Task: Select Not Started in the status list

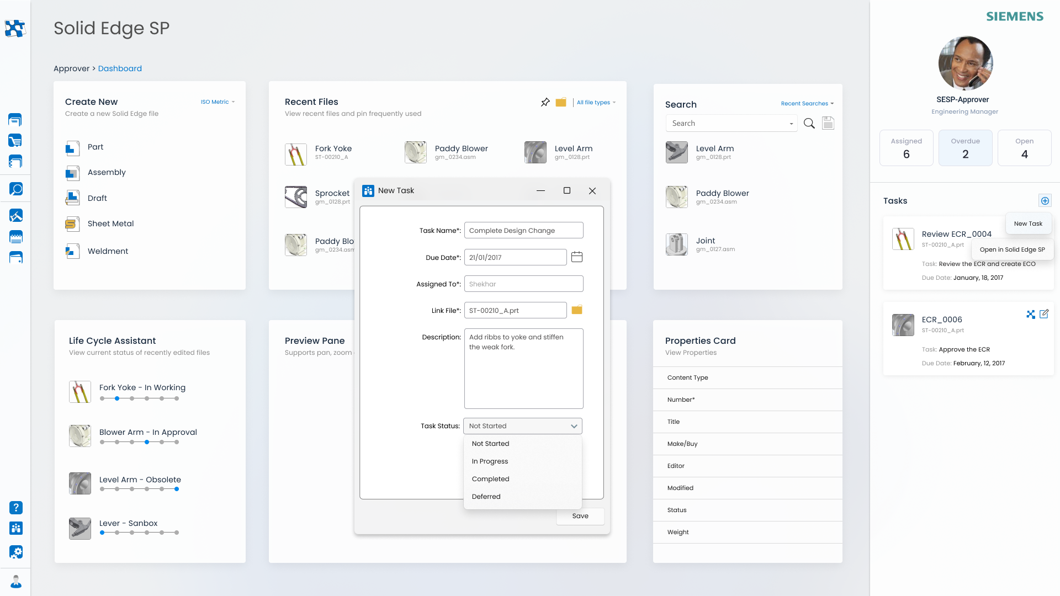Action: tap(522, 444)
